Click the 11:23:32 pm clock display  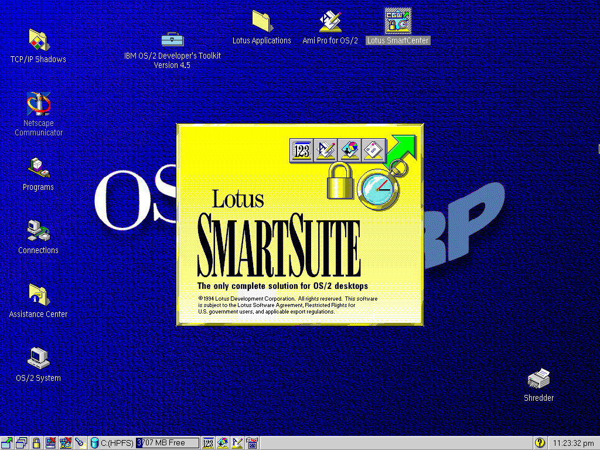573,443
